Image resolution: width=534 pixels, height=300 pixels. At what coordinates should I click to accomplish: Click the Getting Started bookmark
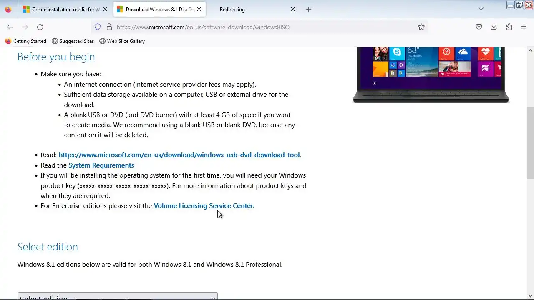tap(25, 41)
